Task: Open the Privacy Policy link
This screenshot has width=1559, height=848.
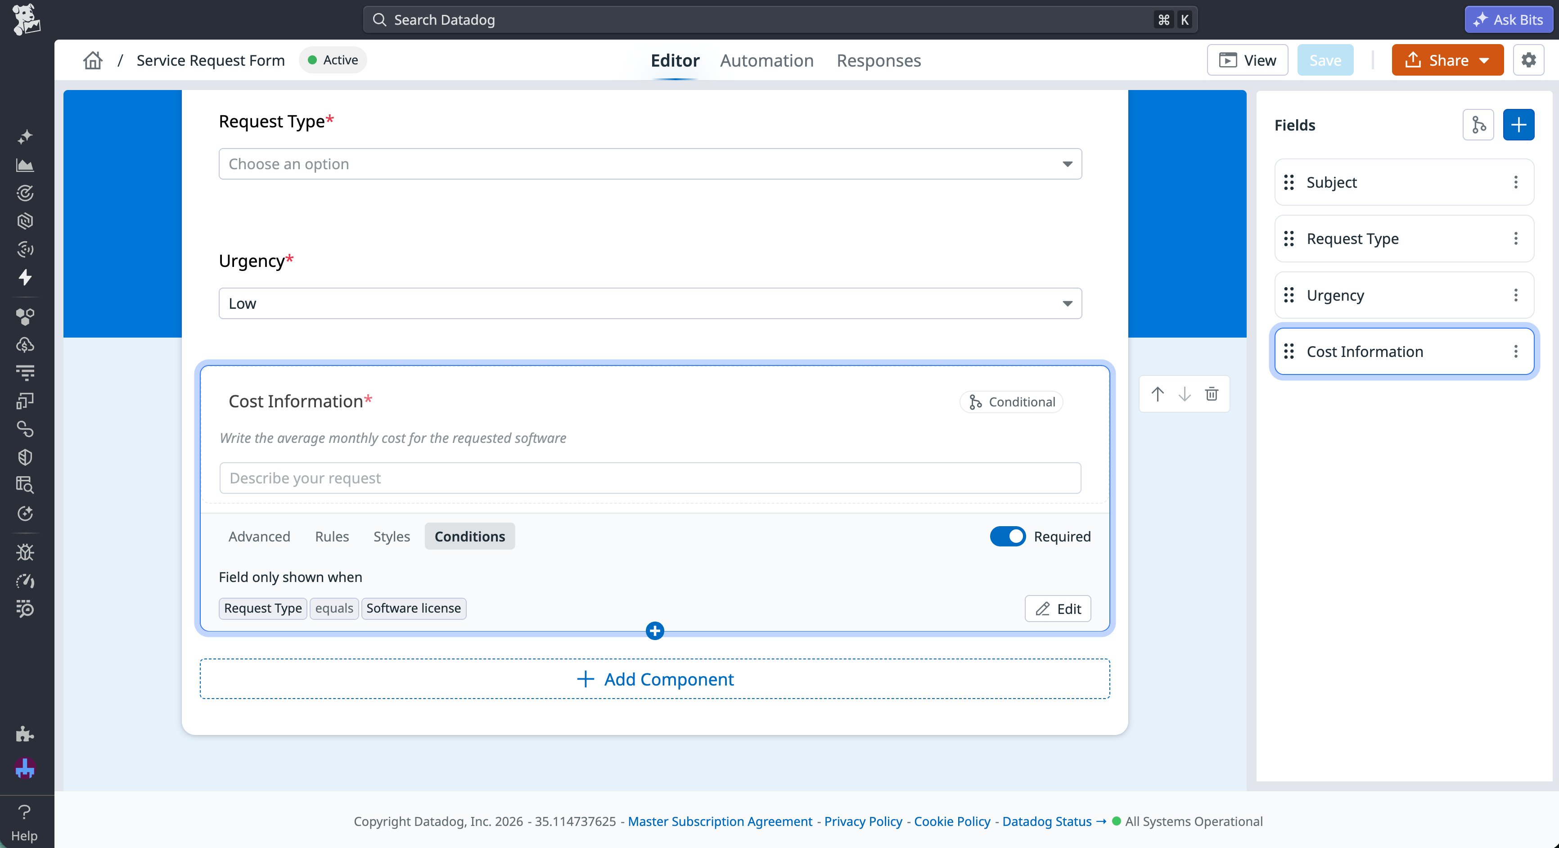Action: click(x=863, y=821)
